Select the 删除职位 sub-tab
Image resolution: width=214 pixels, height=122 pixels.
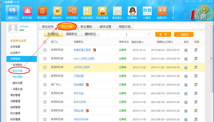[x=90, y=34]
